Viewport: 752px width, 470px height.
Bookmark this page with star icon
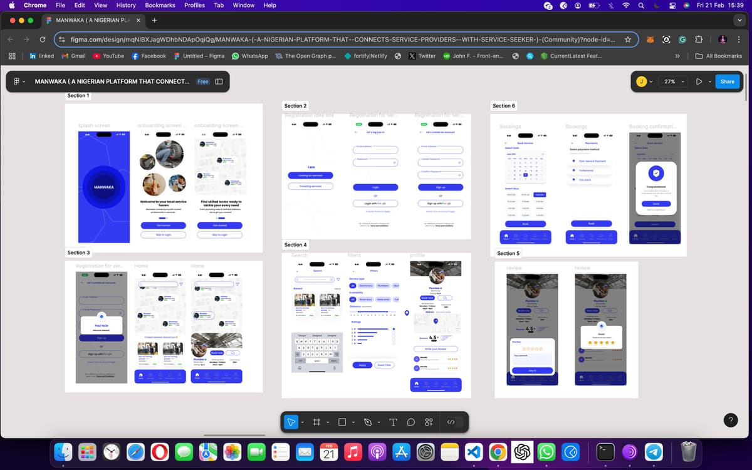click(628, 39)
